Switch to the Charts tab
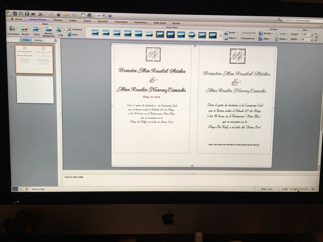323x242 pixels. tap(87, 21)
